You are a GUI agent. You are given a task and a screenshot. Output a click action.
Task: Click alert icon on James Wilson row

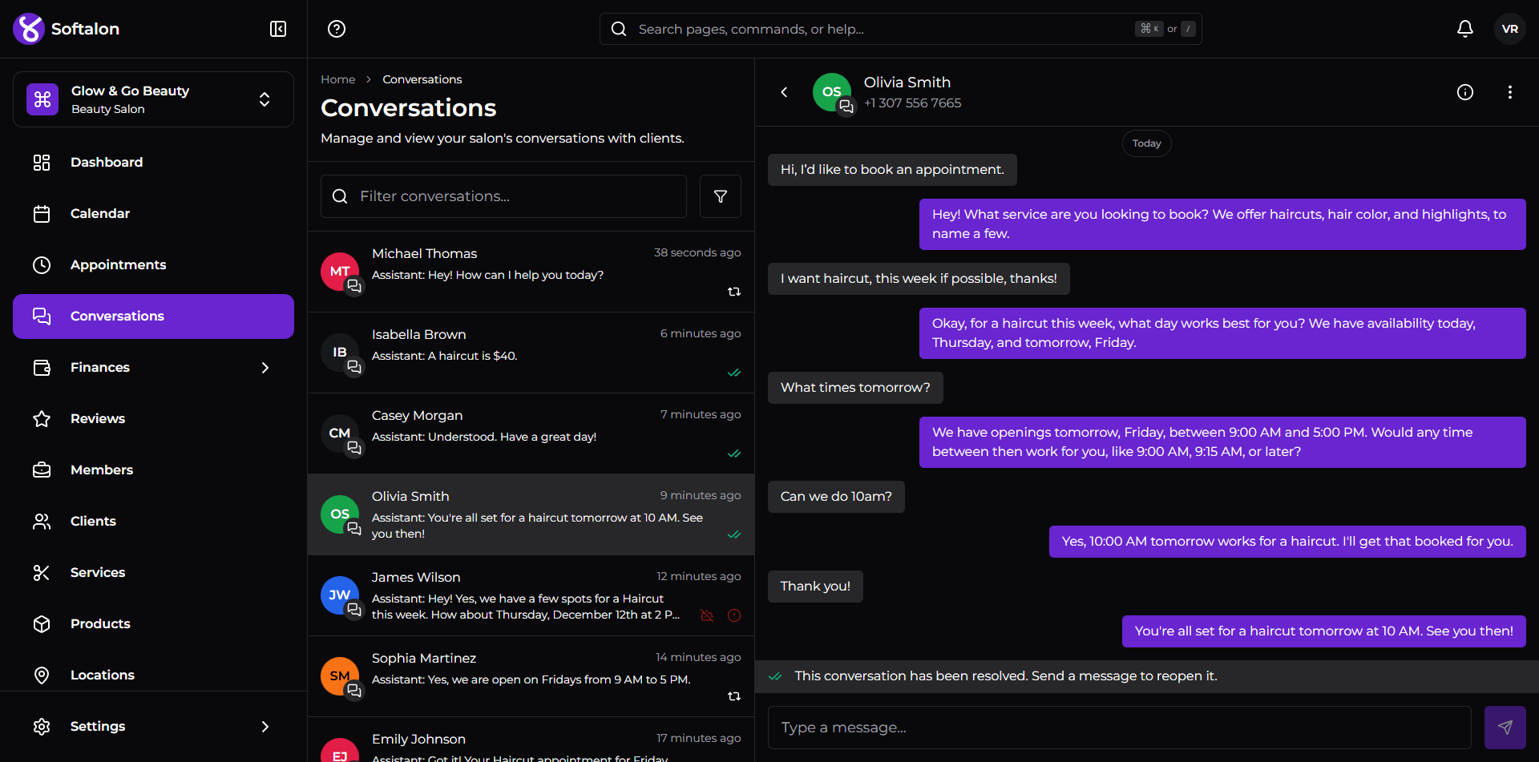(734, 615)
